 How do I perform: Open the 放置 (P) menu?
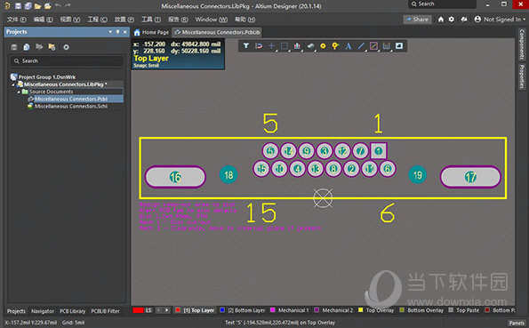[x=124, y=20]
